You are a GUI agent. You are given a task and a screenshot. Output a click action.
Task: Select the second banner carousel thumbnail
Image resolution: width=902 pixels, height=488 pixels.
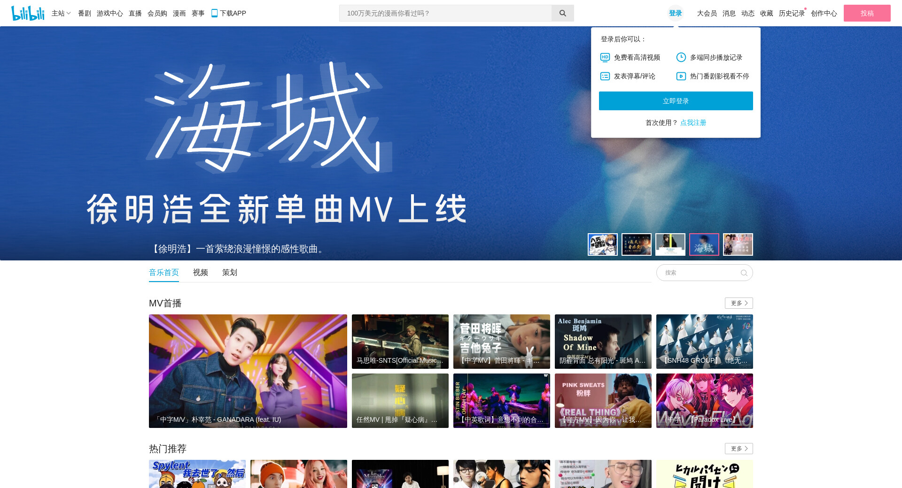[x=637, y=244]
